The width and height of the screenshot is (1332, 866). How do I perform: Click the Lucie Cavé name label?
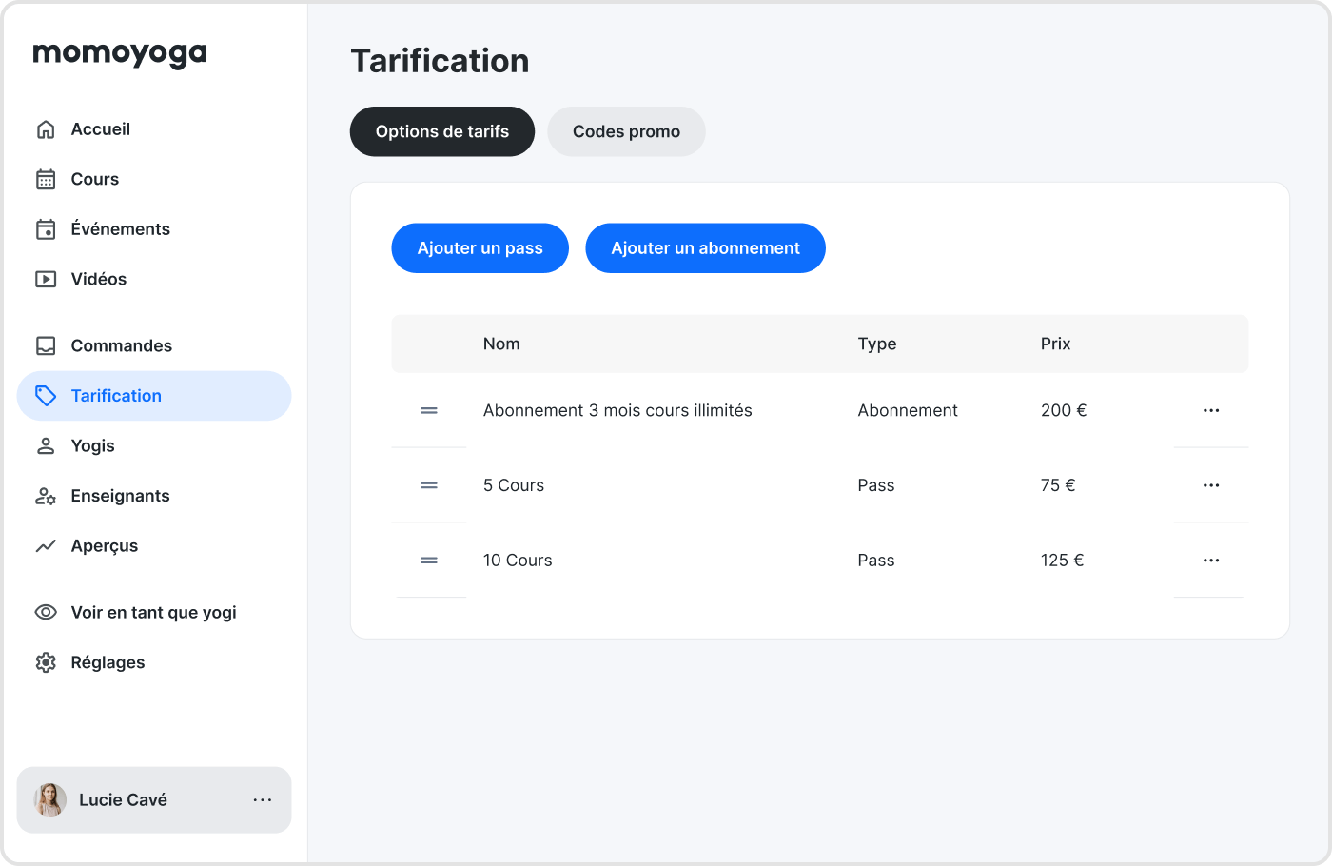click(123, 800)
